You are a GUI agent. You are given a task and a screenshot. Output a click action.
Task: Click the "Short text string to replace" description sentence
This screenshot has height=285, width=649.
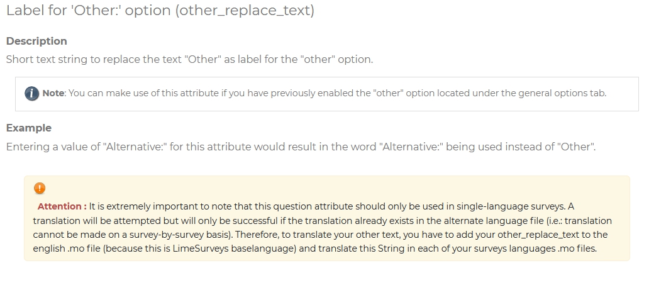point(189,60)
